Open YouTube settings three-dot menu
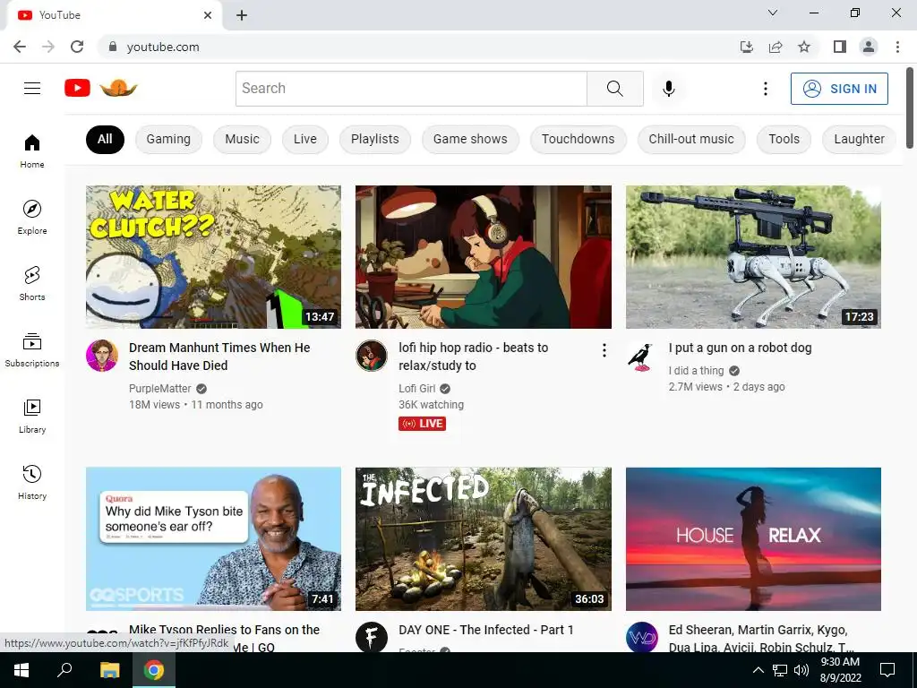This screenshot has width=917, height=688. [765, 89]
